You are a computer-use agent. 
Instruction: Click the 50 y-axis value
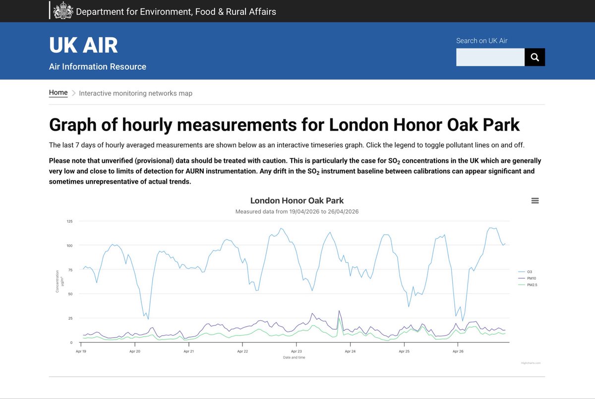coord(70,294)
